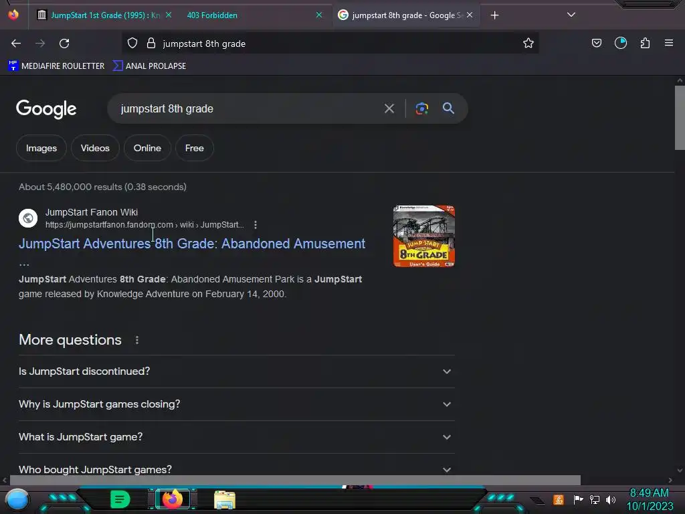Apply the Online search filter chip
The width and height of the screenshot is (685, 514).
[x=147, y=148]
